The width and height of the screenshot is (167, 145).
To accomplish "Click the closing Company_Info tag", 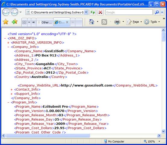I will click(26, 98).
